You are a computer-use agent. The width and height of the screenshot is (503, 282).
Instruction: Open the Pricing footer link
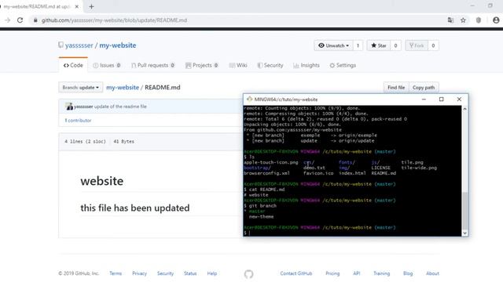coord(332,273)
